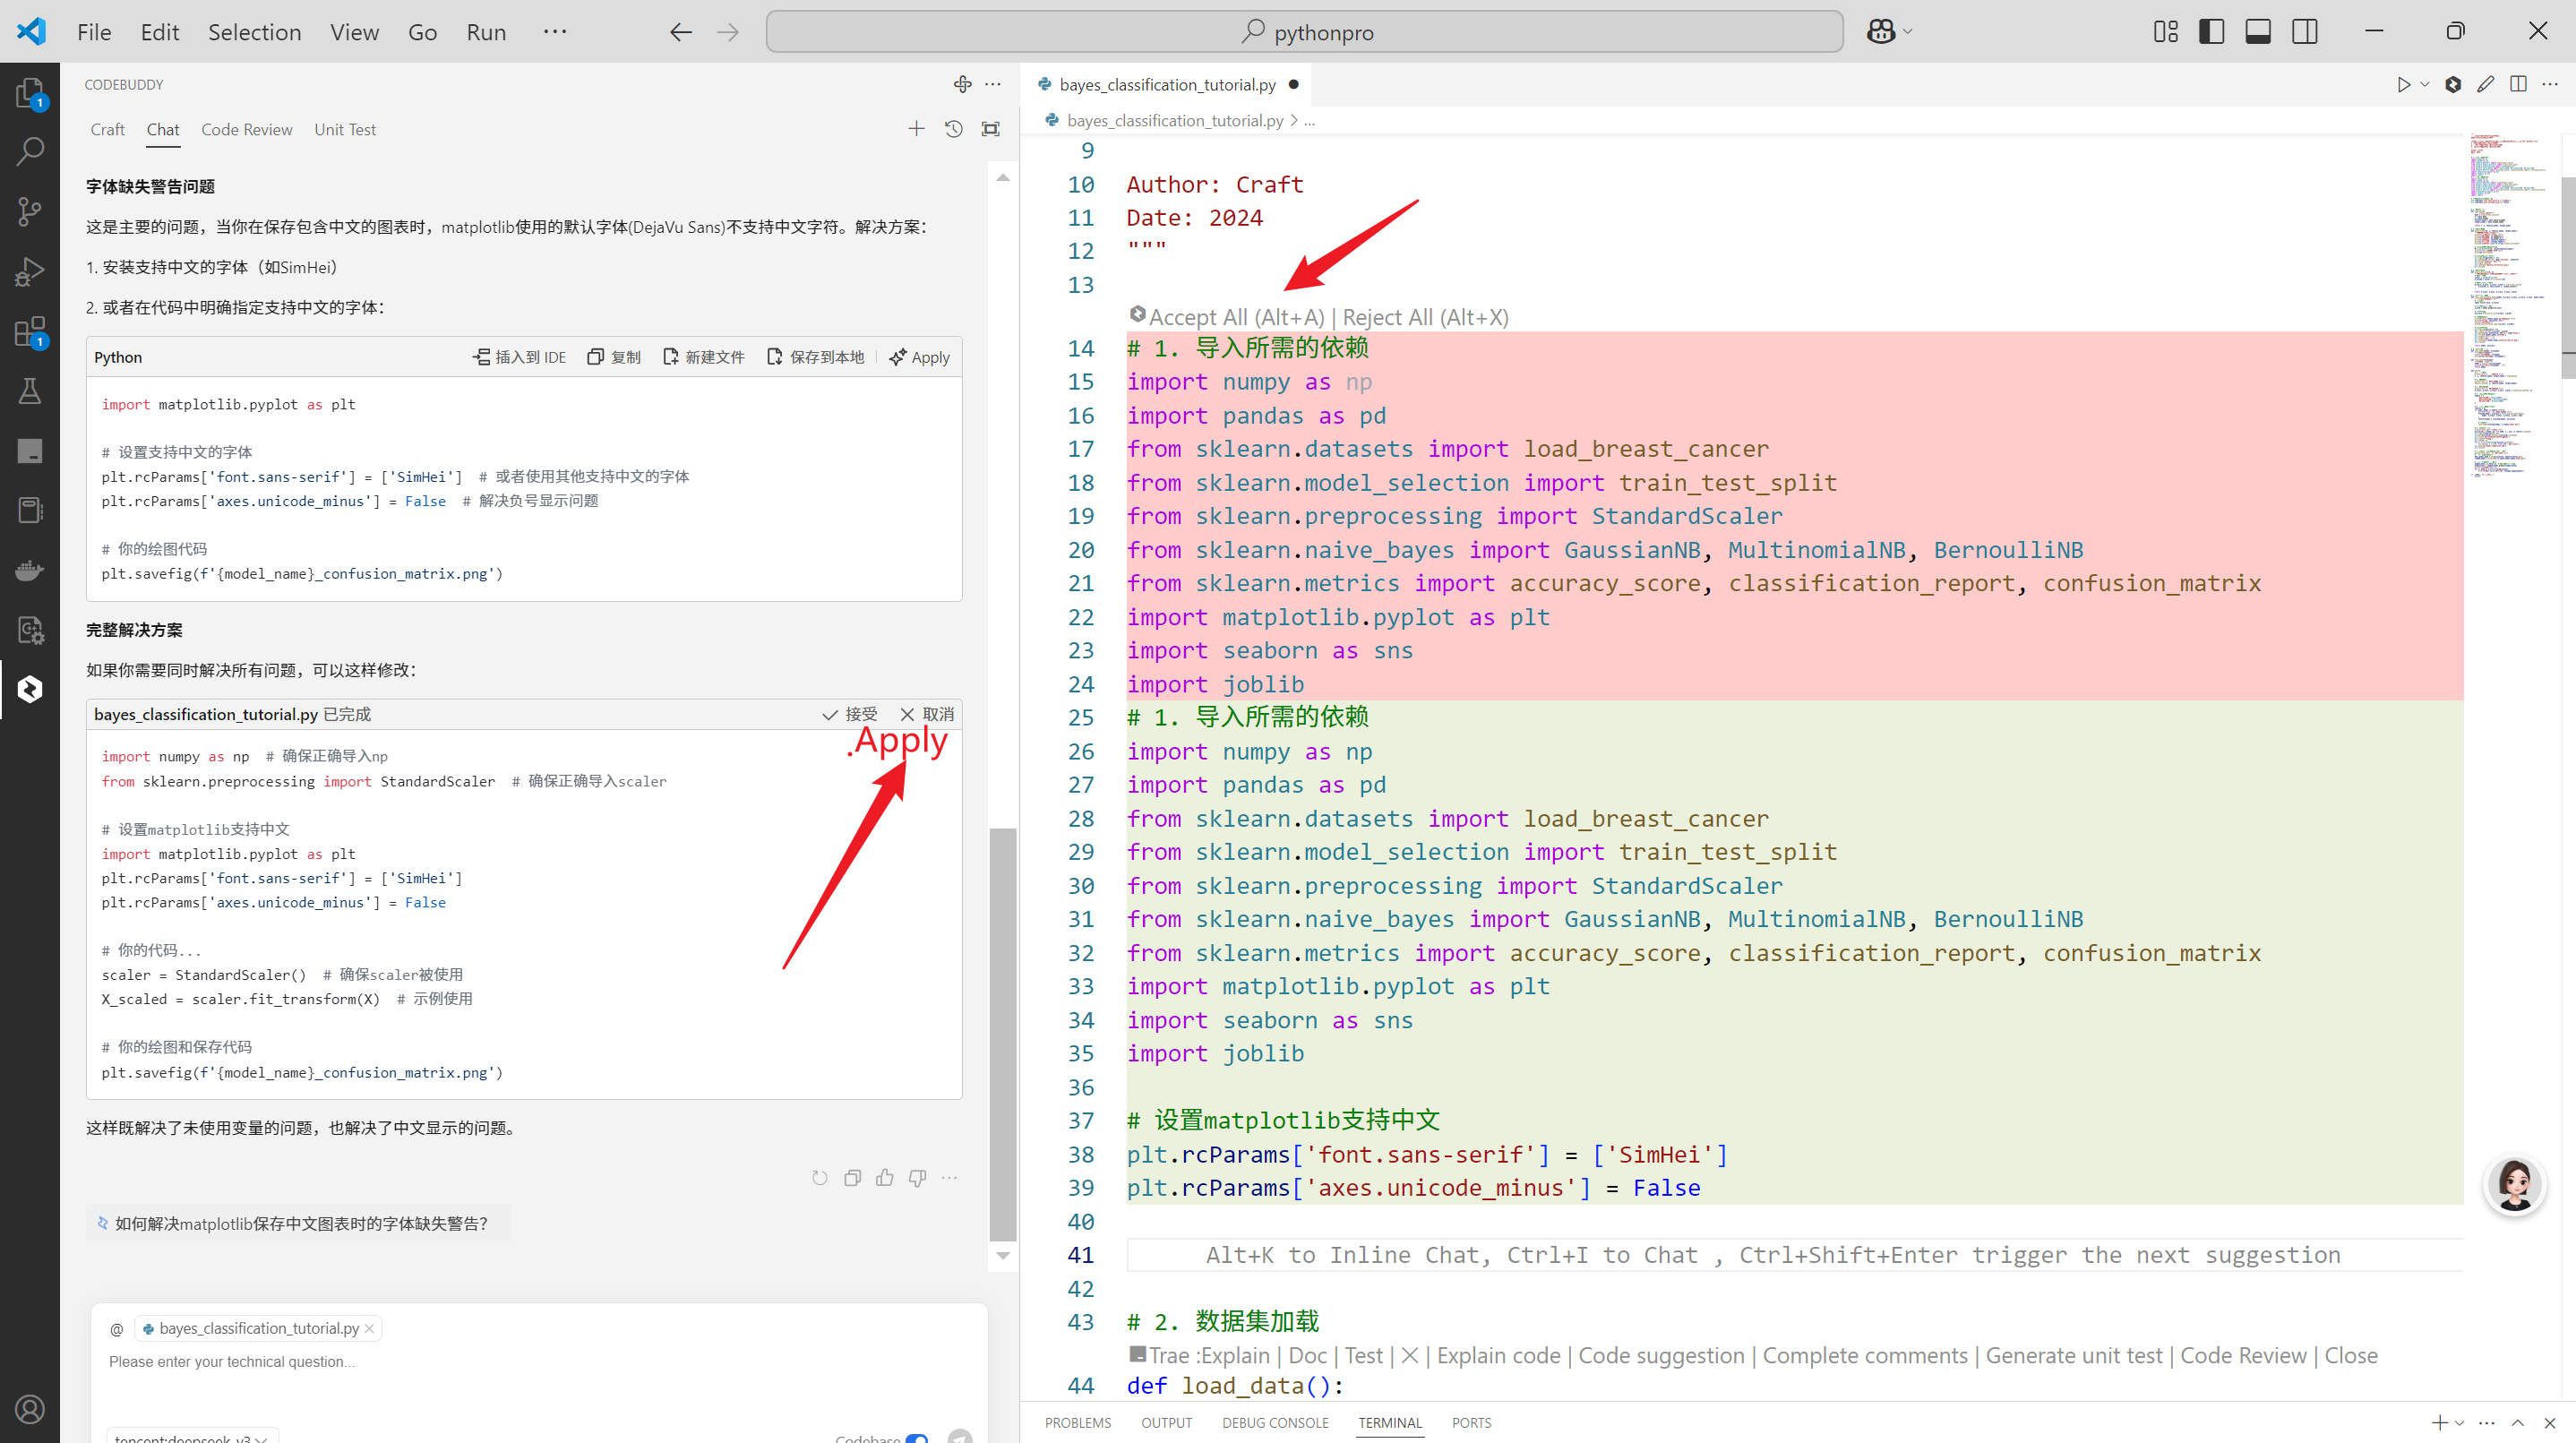Click the pencil edit icon in editor toolbar

tap(2485, 85)
